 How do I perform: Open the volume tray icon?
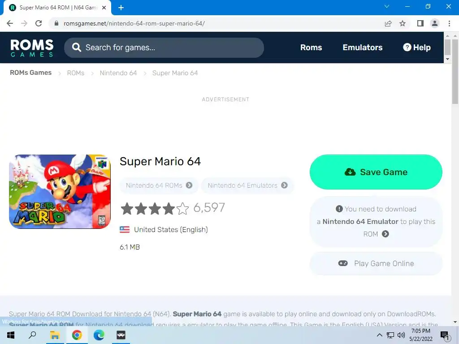401,335
